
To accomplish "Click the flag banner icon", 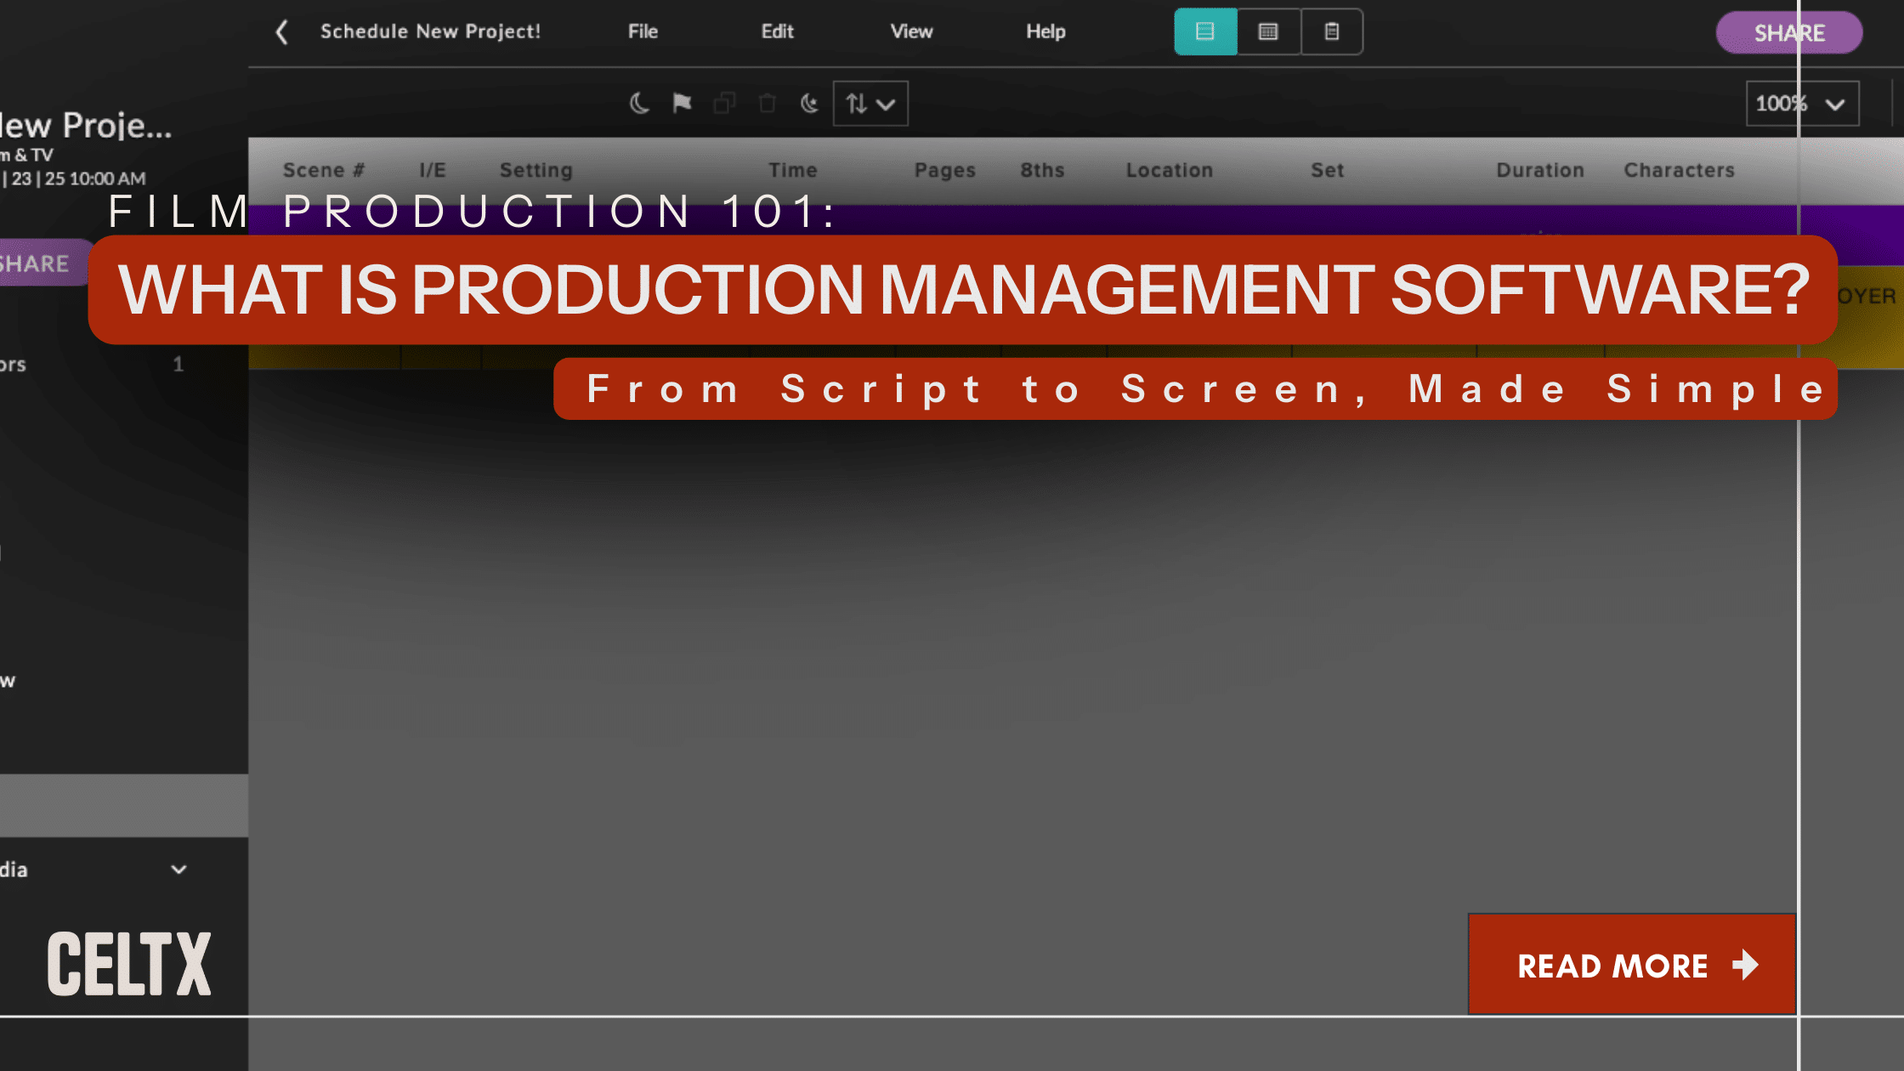I will [x=682, y=104].
